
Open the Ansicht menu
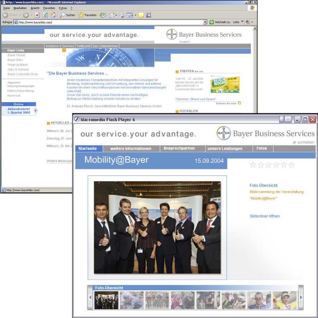(35, 8)
